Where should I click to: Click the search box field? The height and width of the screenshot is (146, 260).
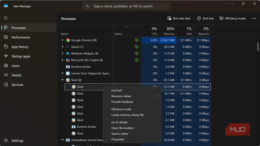(x=126, y=6)
